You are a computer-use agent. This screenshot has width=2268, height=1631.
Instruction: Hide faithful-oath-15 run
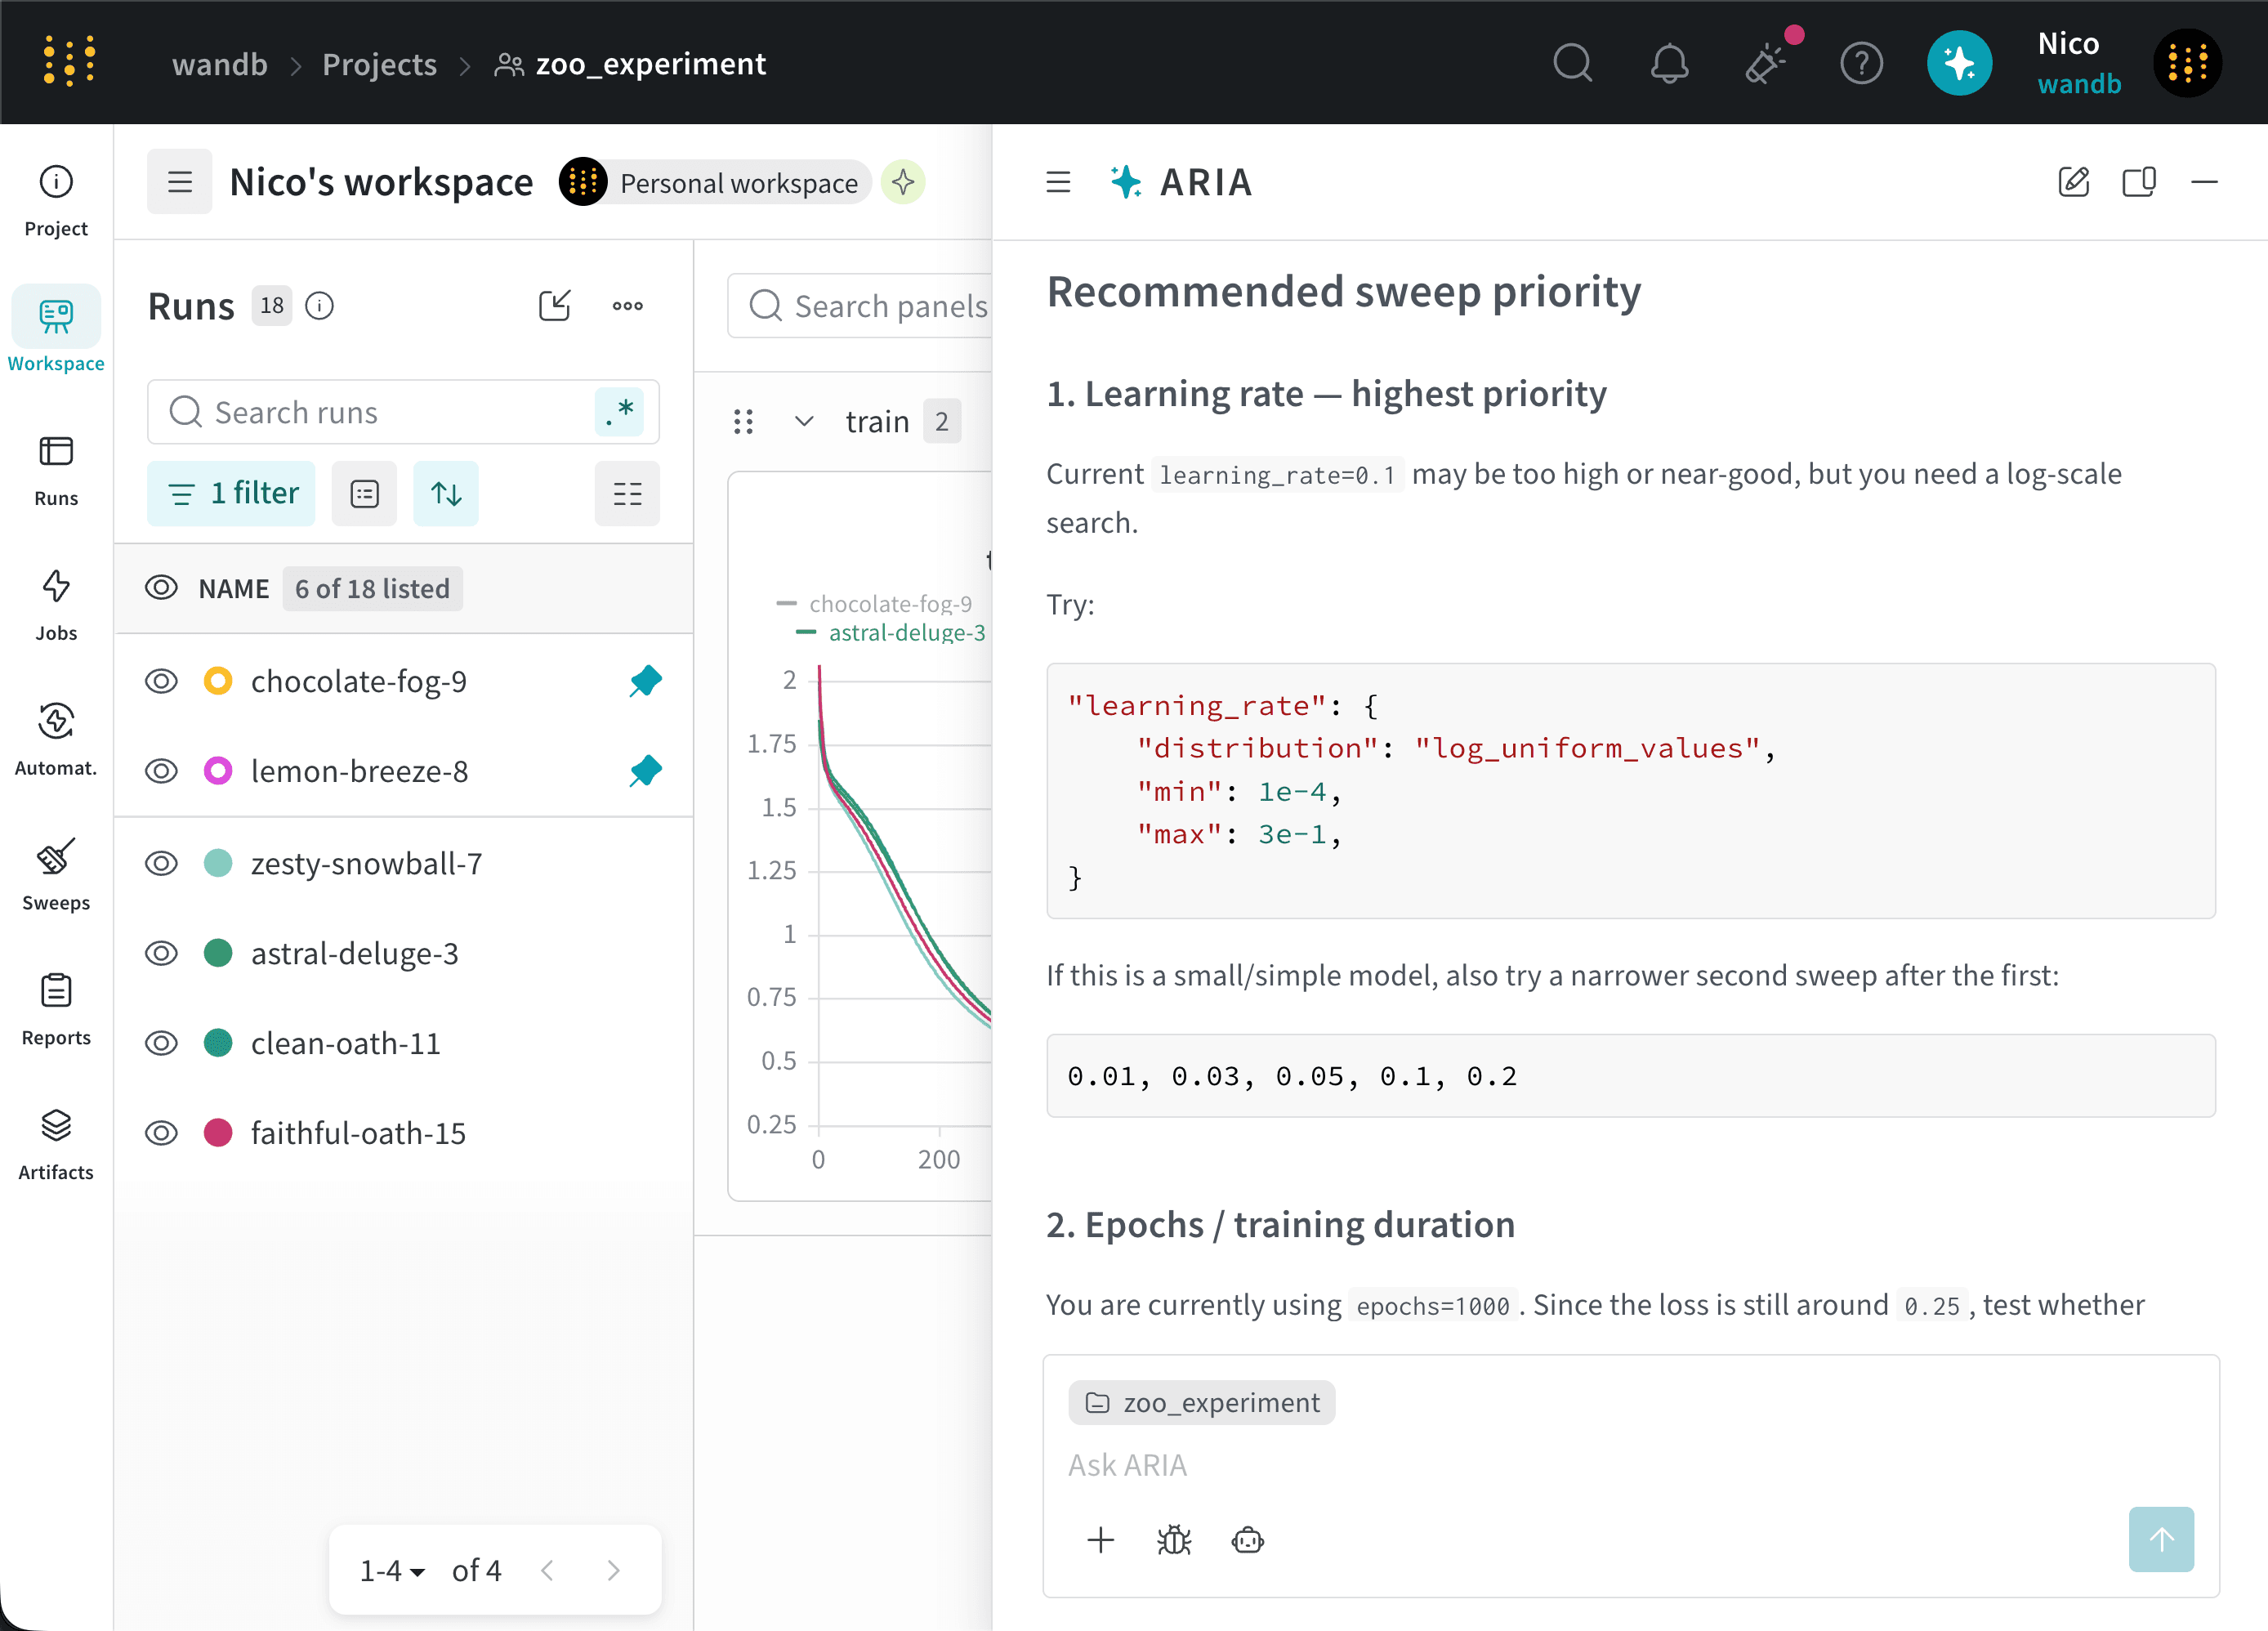point(161,1134)
